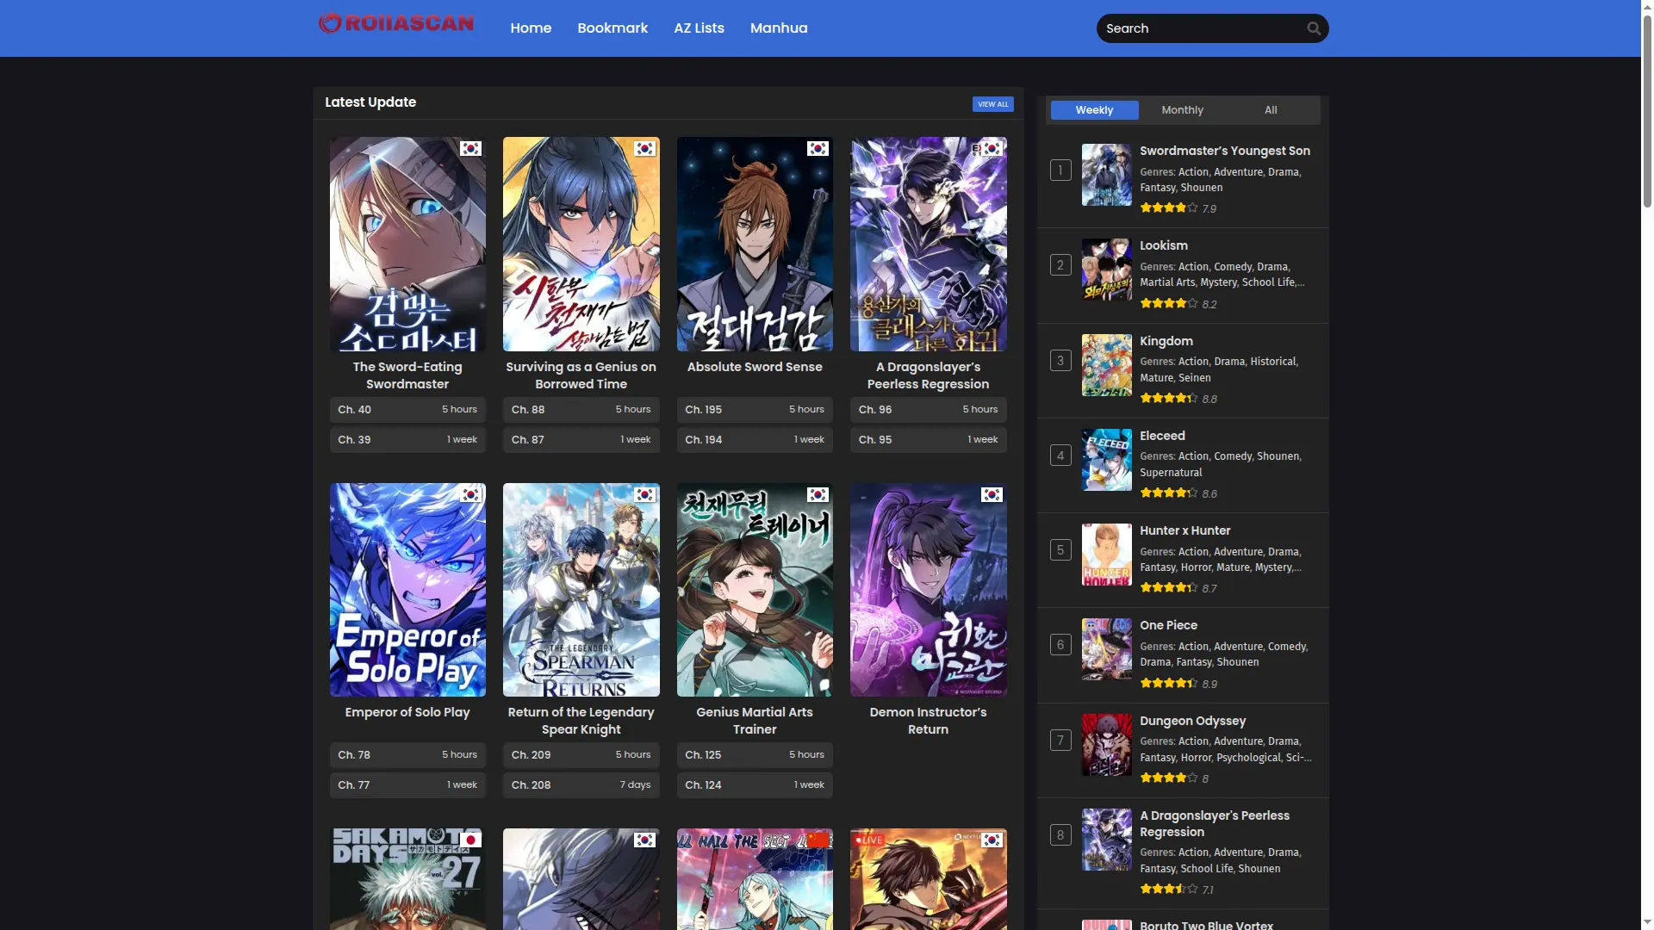The image size is (1654, 930).
Task: Open the Bookmark page
Action: tap(612, 28)
